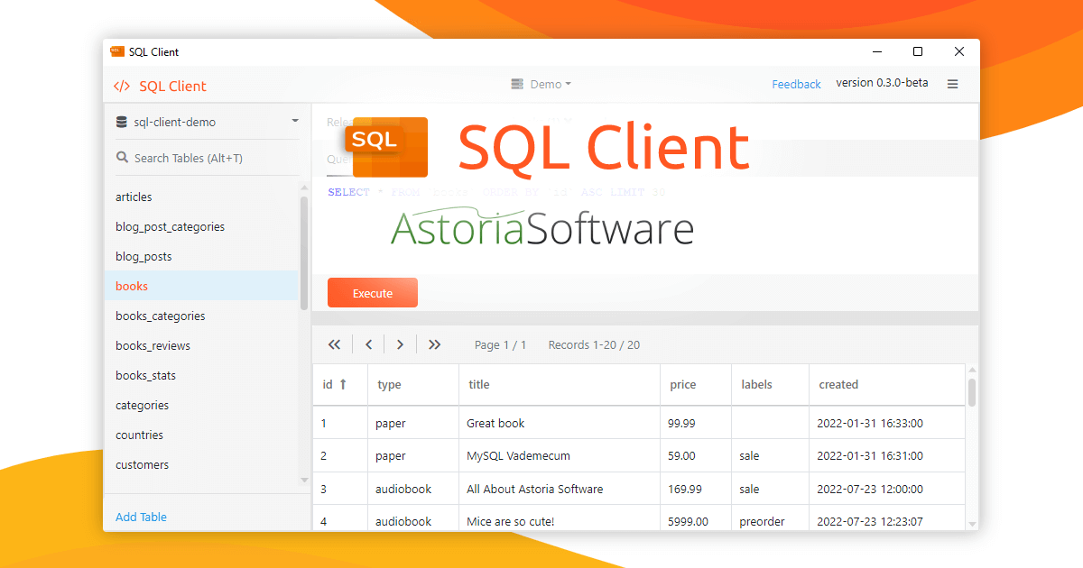
Task: Expand the sql-client-demo connection dropdown
Action: [294, 121]
